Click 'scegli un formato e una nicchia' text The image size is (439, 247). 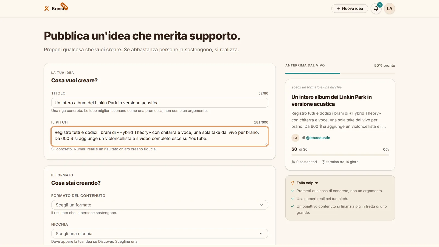(x=316, y=87)
